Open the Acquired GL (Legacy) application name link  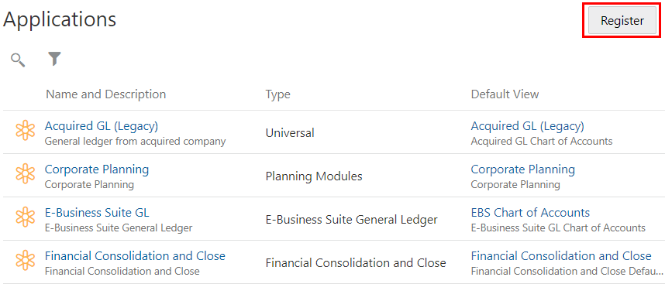tap(102, 125)
